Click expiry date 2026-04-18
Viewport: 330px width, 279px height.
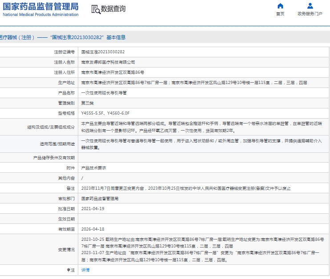(x=93, y=229)
